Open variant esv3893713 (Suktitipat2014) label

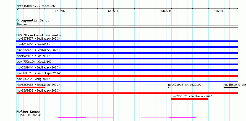pos(39,73)
